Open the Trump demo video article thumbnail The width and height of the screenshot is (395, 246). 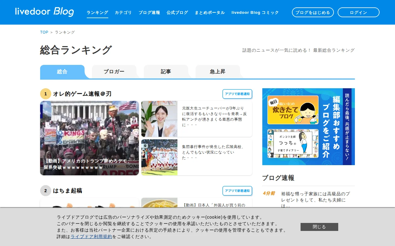point(89,138)
